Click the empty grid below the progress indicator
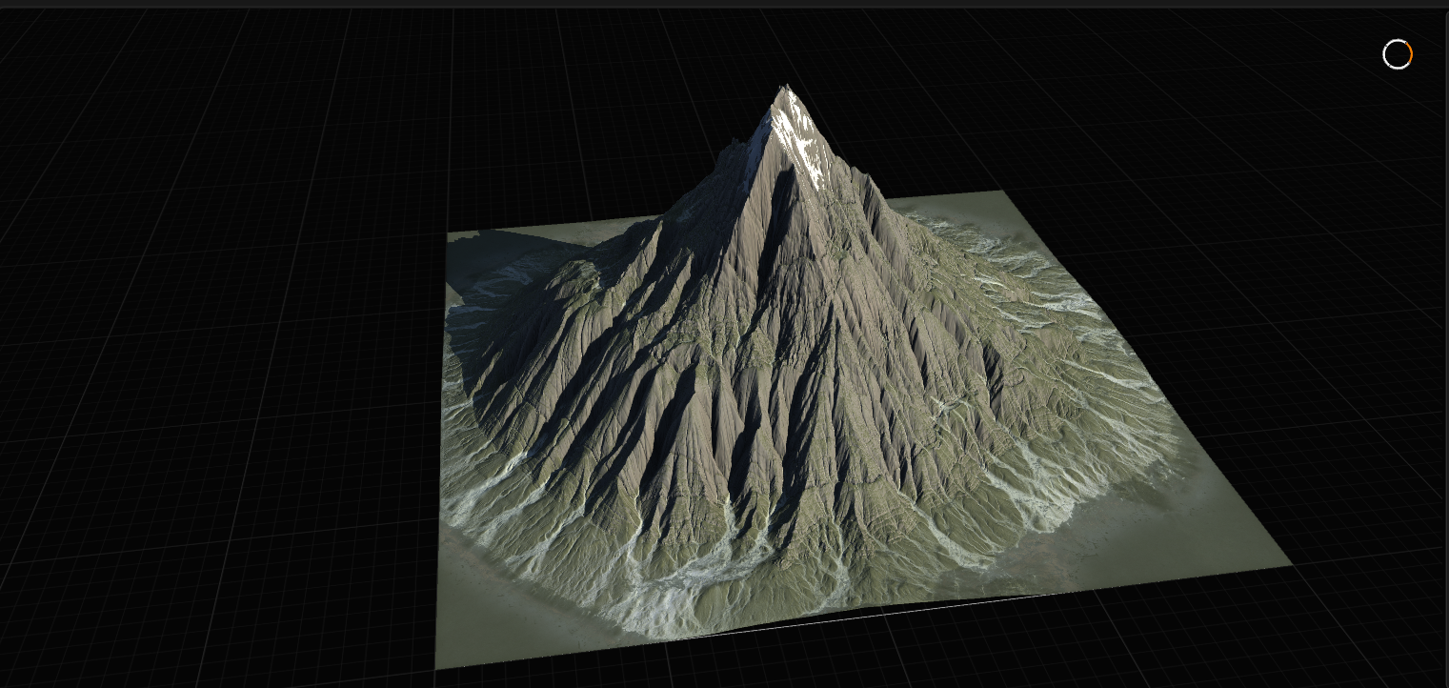 (1372, 191)
